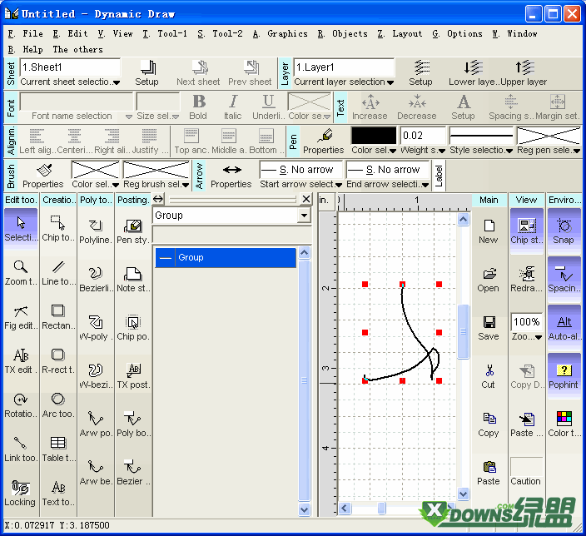Choose the Table tool
The width and height of the screenshot is (586, 536).
click(58, 449)
